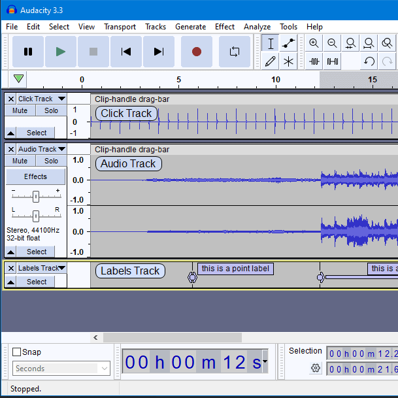Solo the Audio Track
The height and width of the screenshot is (398, 398).
coord(51,161)
